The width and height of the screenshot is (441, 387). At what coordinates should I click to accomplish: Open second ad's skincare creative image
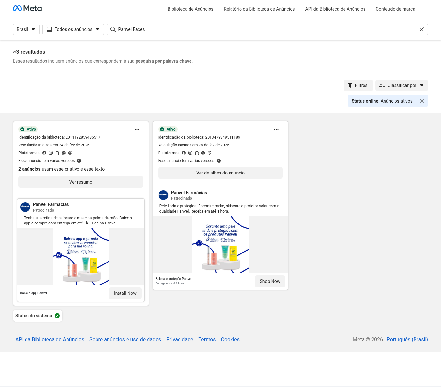221,244
